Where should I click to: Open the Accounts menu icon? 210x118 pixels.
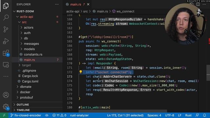6,95
